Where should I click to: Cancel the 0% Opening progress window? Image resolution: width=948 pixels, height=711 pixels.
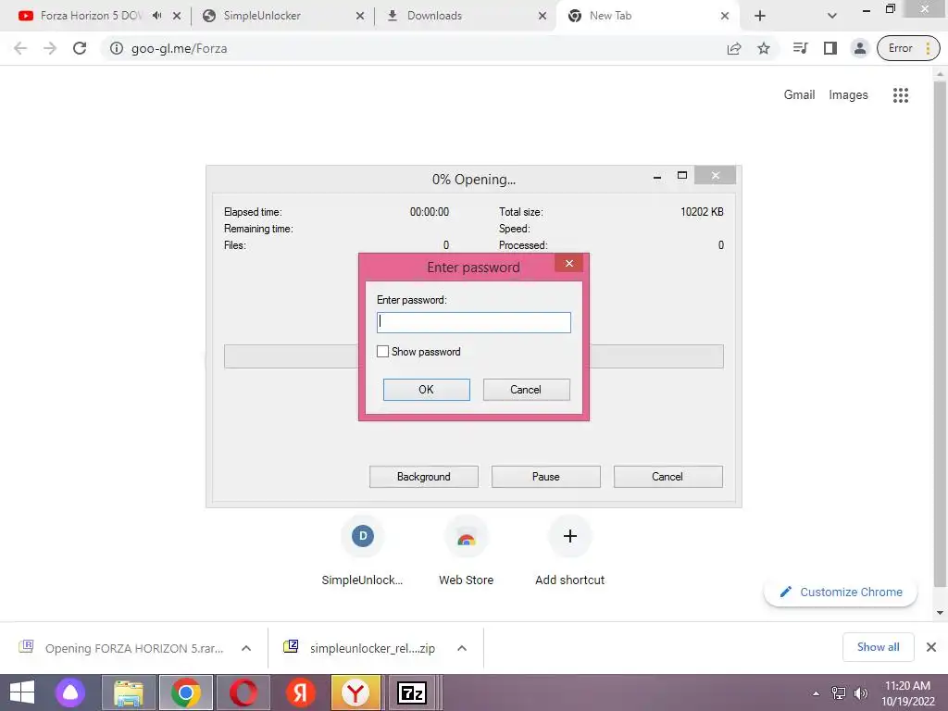[668, 477]
